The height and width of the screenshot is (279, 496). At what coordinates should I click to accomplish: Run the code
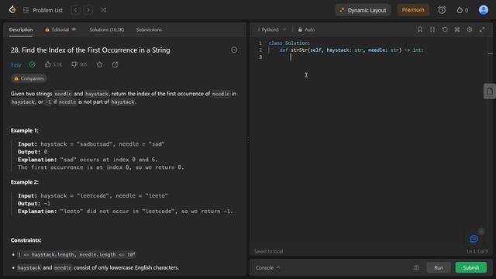tap(439, 267)
